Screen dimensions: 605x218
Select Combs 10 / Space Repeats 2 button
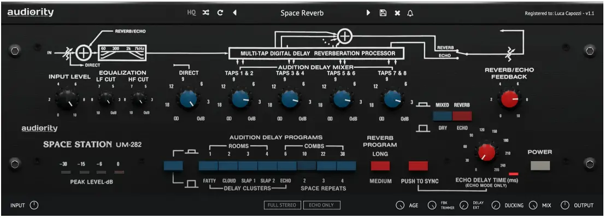[307, 166]
